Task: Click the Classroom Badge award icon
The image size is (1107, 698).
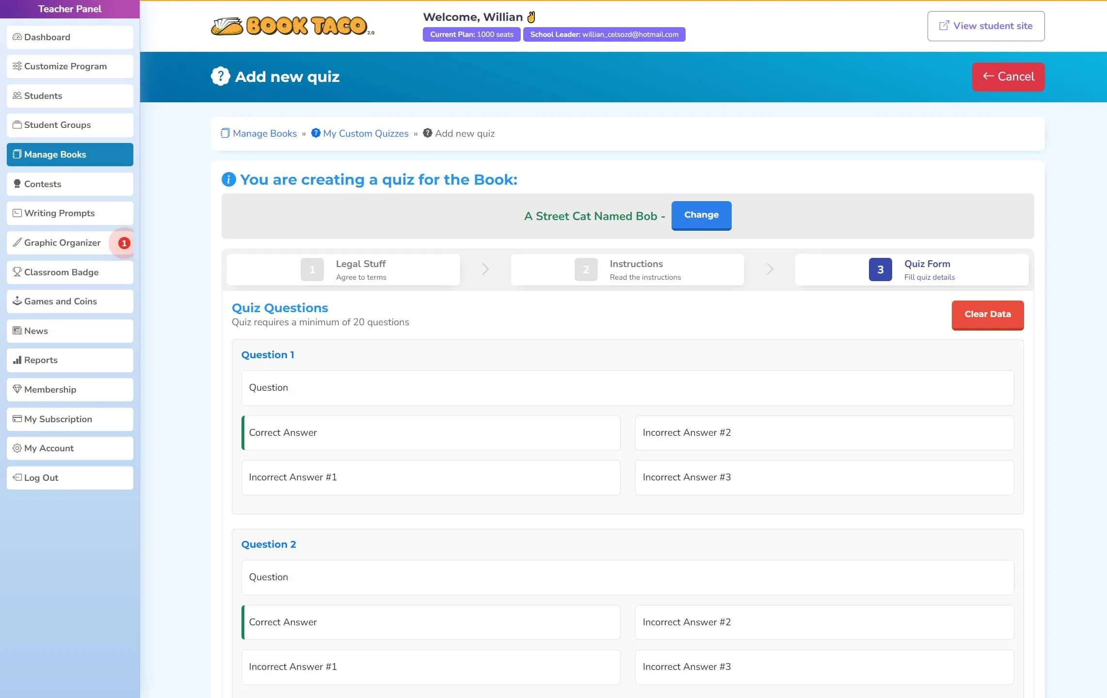Action: 17,272
